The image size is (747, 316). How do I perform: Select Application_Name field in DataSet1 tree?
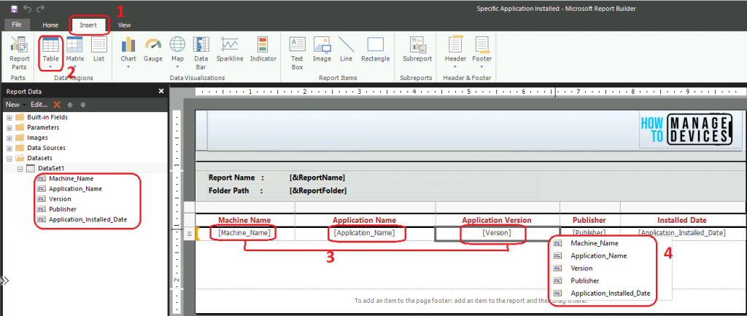(75, 189)
